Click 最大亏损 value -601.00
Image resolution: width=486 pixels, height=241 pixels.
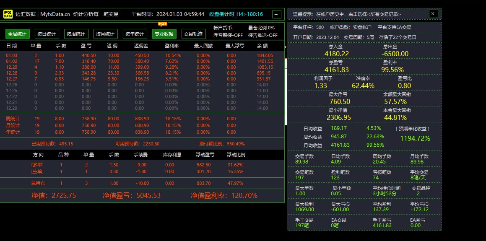340,210
